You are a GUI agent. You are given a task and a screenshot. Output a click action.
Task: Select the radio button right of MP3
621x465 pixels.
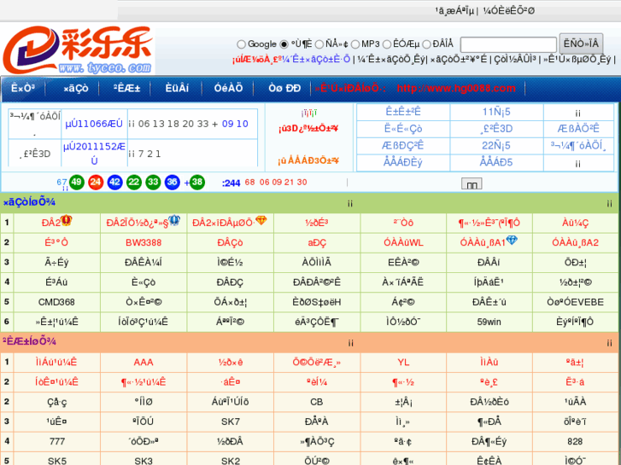386,44
